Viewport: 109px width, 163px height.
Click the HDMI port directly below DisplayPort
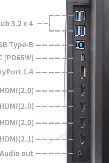coord(82,90)
